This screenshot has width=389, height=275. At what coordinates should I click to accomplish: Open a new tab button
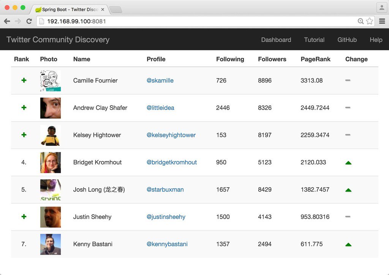(x=115, y=9)
